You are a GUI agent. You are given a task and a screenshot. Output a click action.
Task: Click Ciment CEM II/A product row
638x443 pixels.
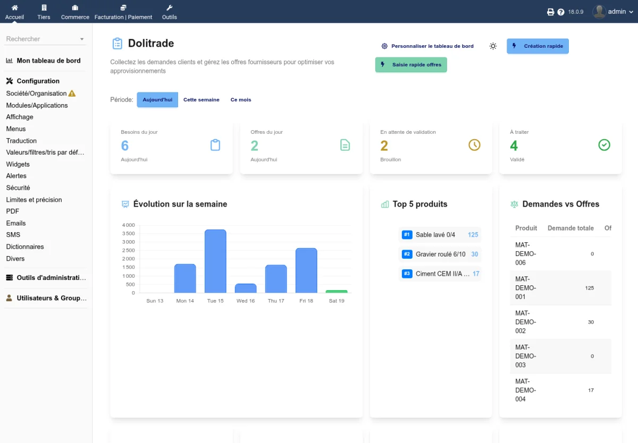[x=440, y=274]
